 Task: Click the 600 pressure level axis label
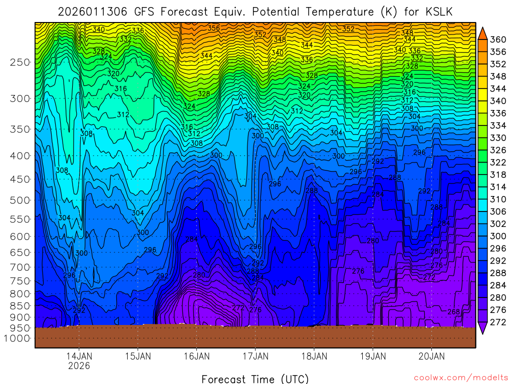20,236
